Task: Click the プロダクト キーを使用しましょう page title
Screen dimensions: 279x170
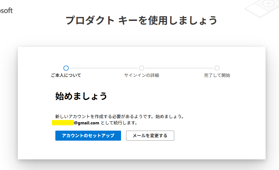Action: click(141, 20)
